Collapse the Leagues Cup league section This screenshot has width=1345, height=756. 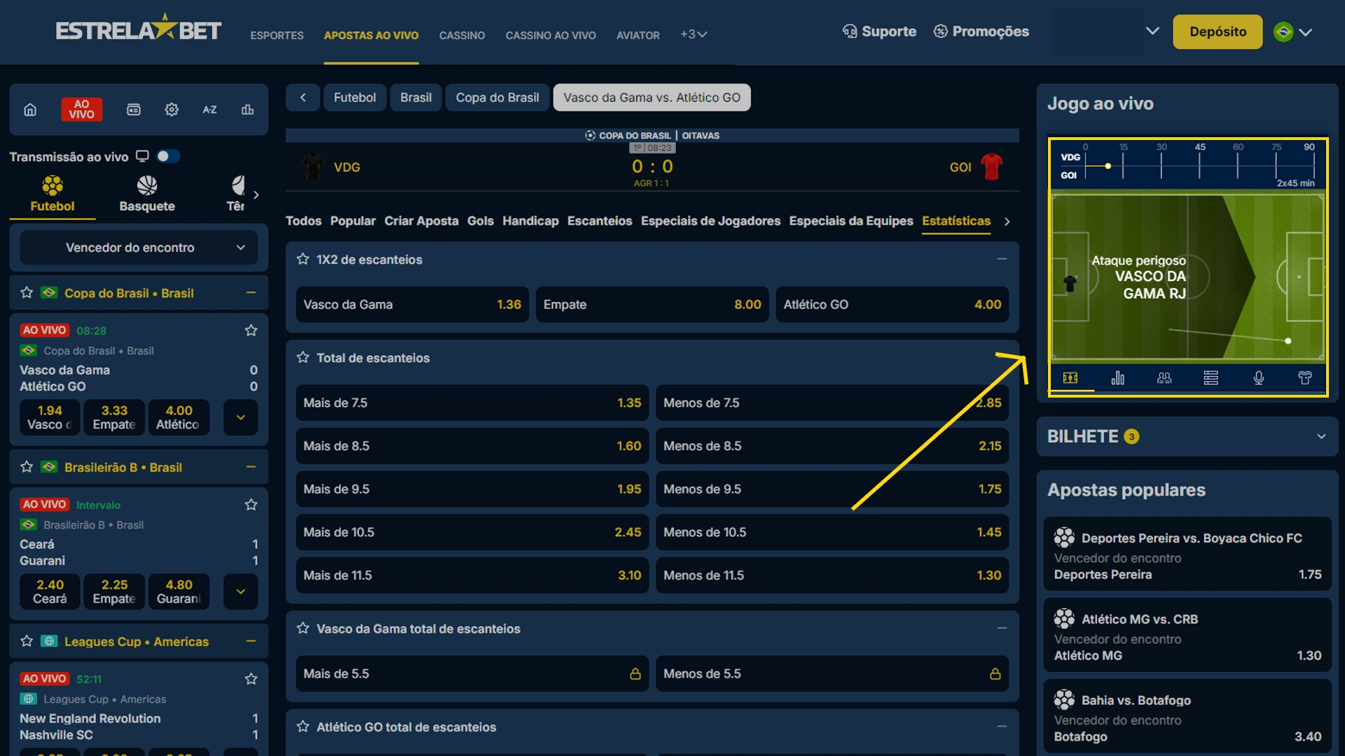[x=251, y=641]
